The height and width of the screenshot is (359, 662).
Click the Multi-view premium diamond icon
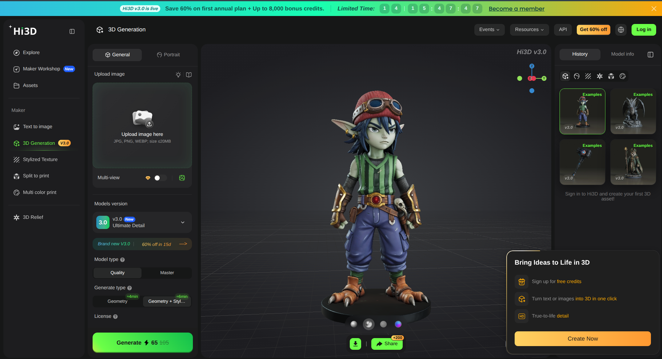click(x=148, y=178)
